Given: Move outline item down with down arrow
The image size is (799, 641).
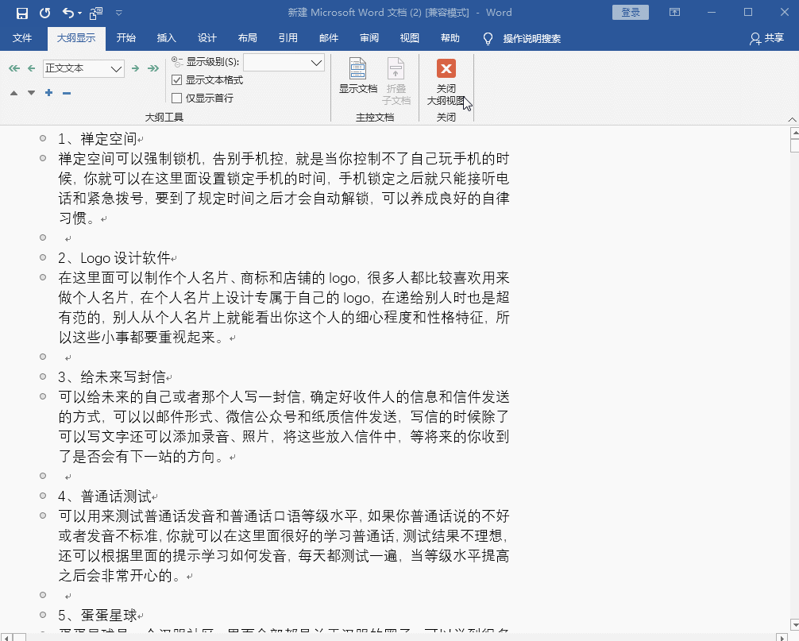Looking at the screenshot, I should (x=31, y=93).
